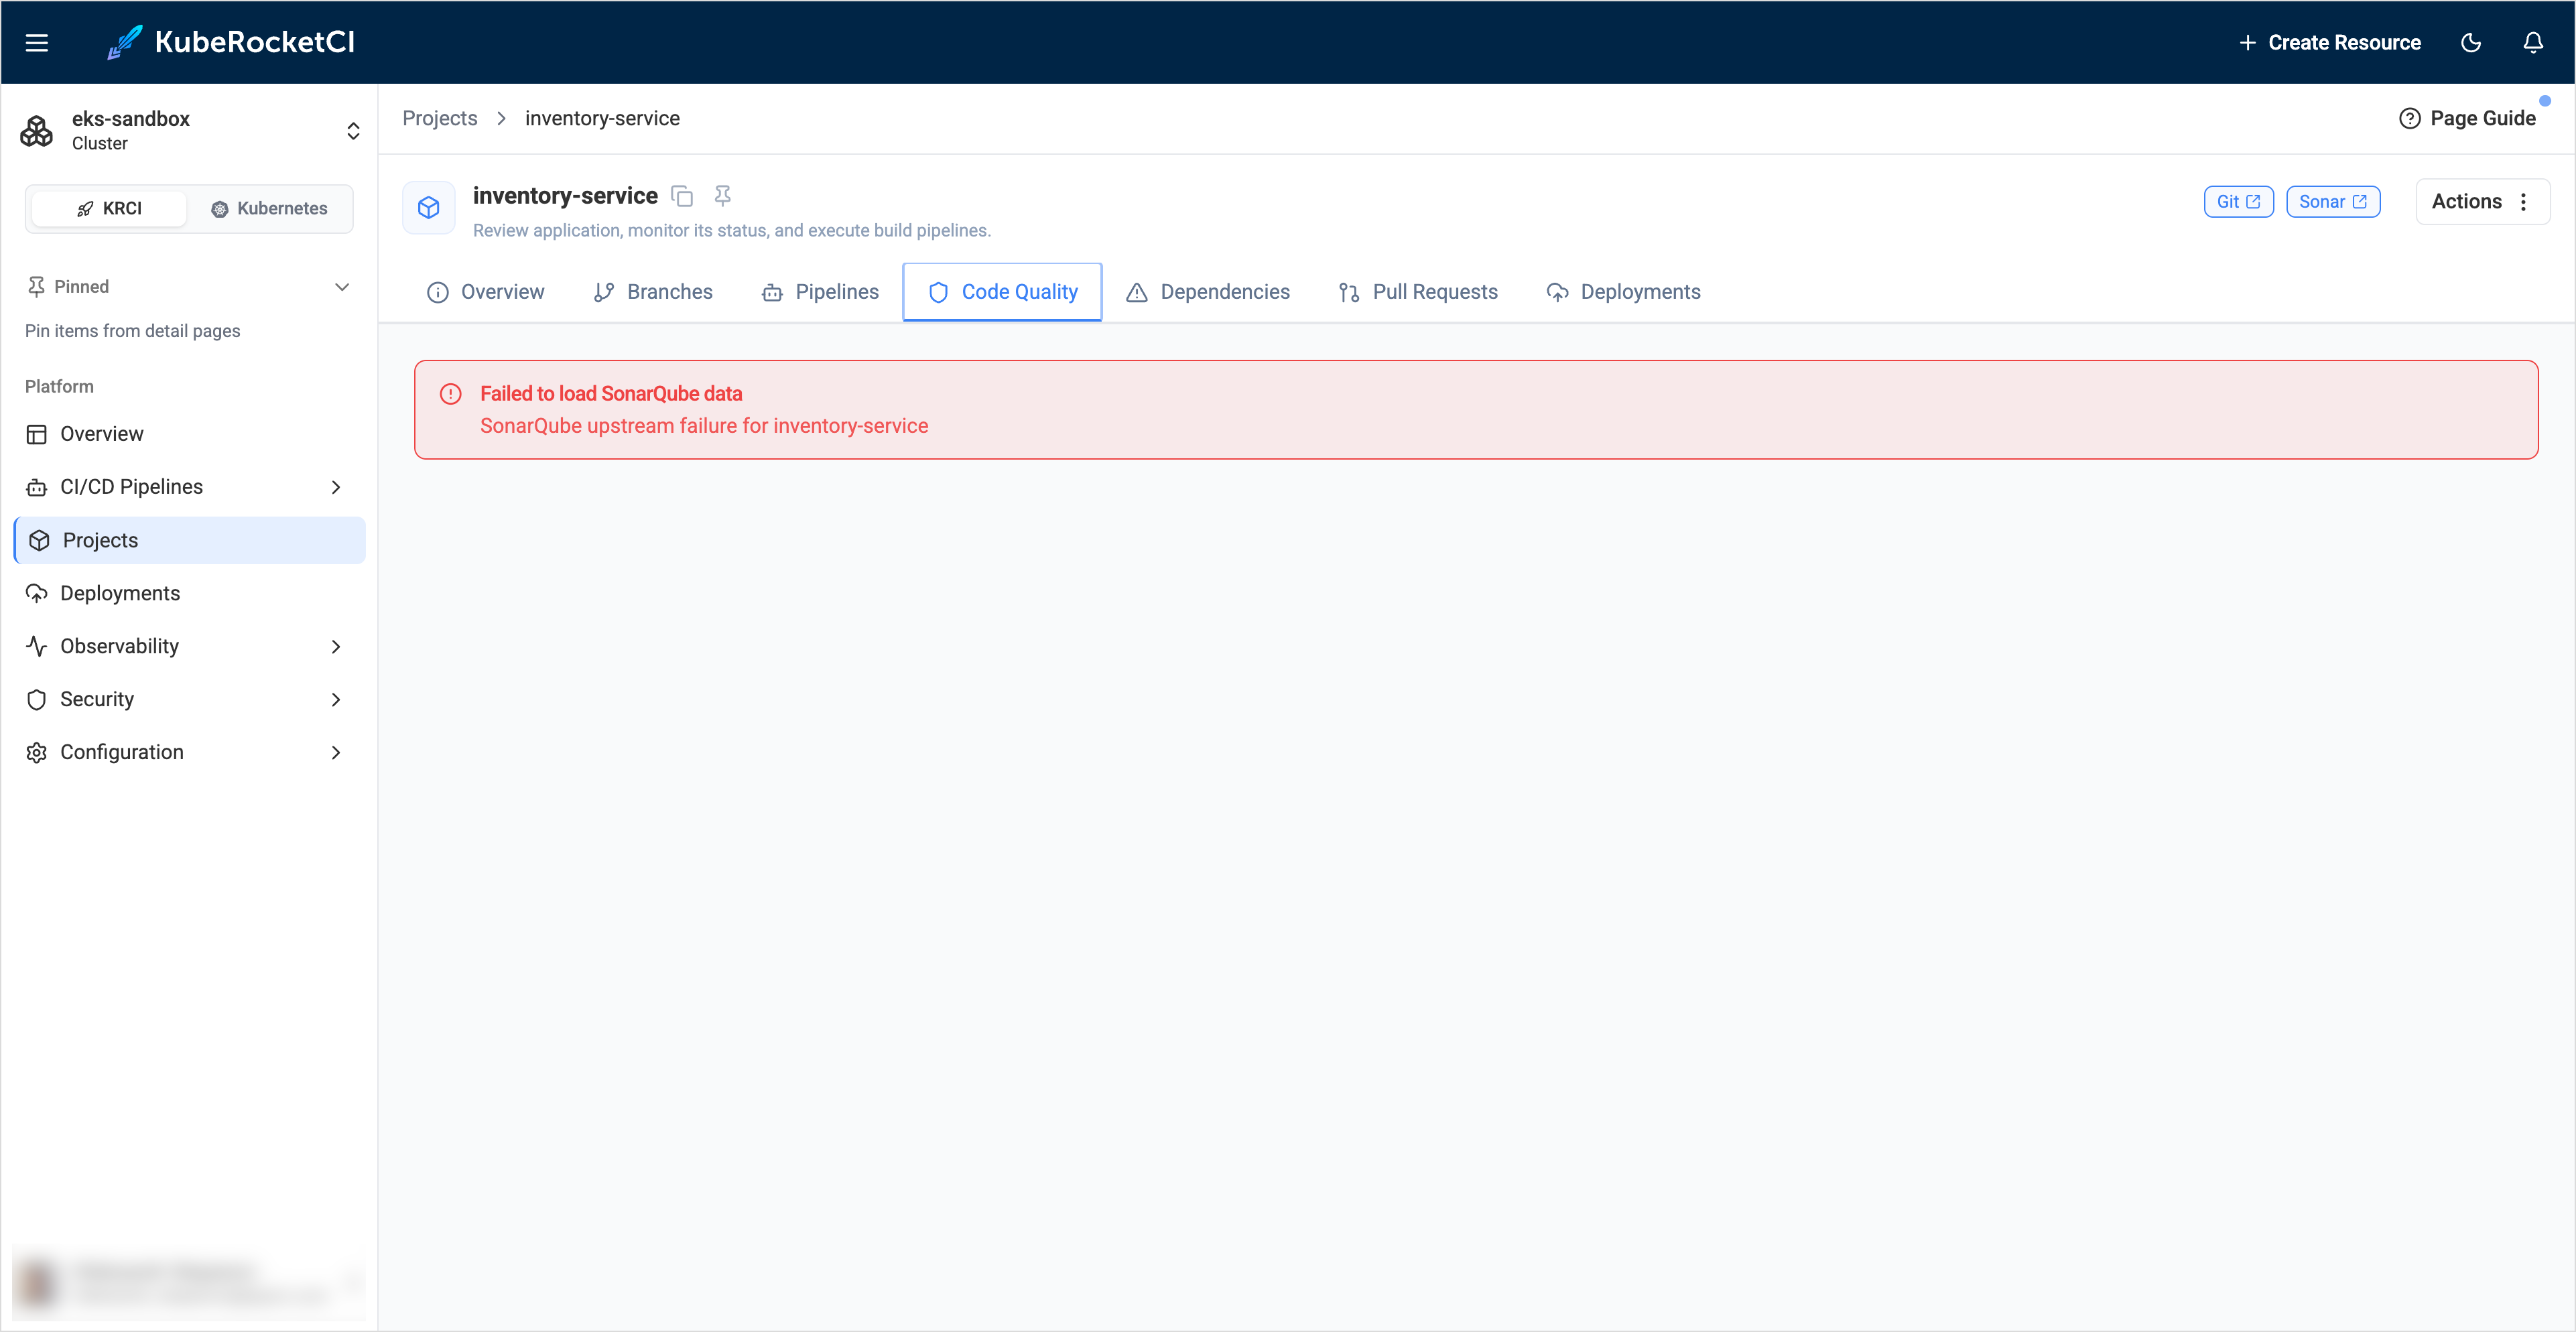Open the blurred user profile menu
2576x1332 pixels.
click(190, 1283)
